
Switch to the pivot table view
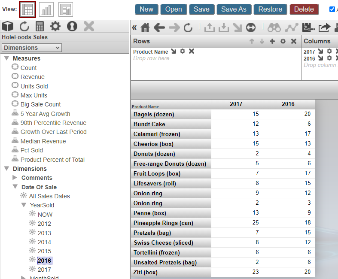[27, 9]
